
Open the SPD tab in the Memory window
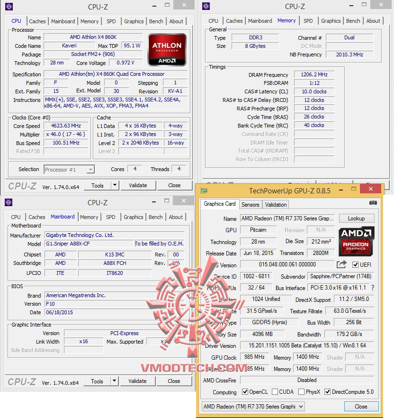tap(308, 21)
